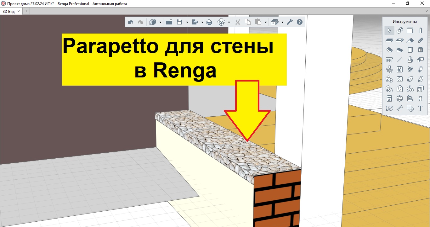Click the 3D view cube button
The width and height of the screenshot is (430, 227).
153,22
